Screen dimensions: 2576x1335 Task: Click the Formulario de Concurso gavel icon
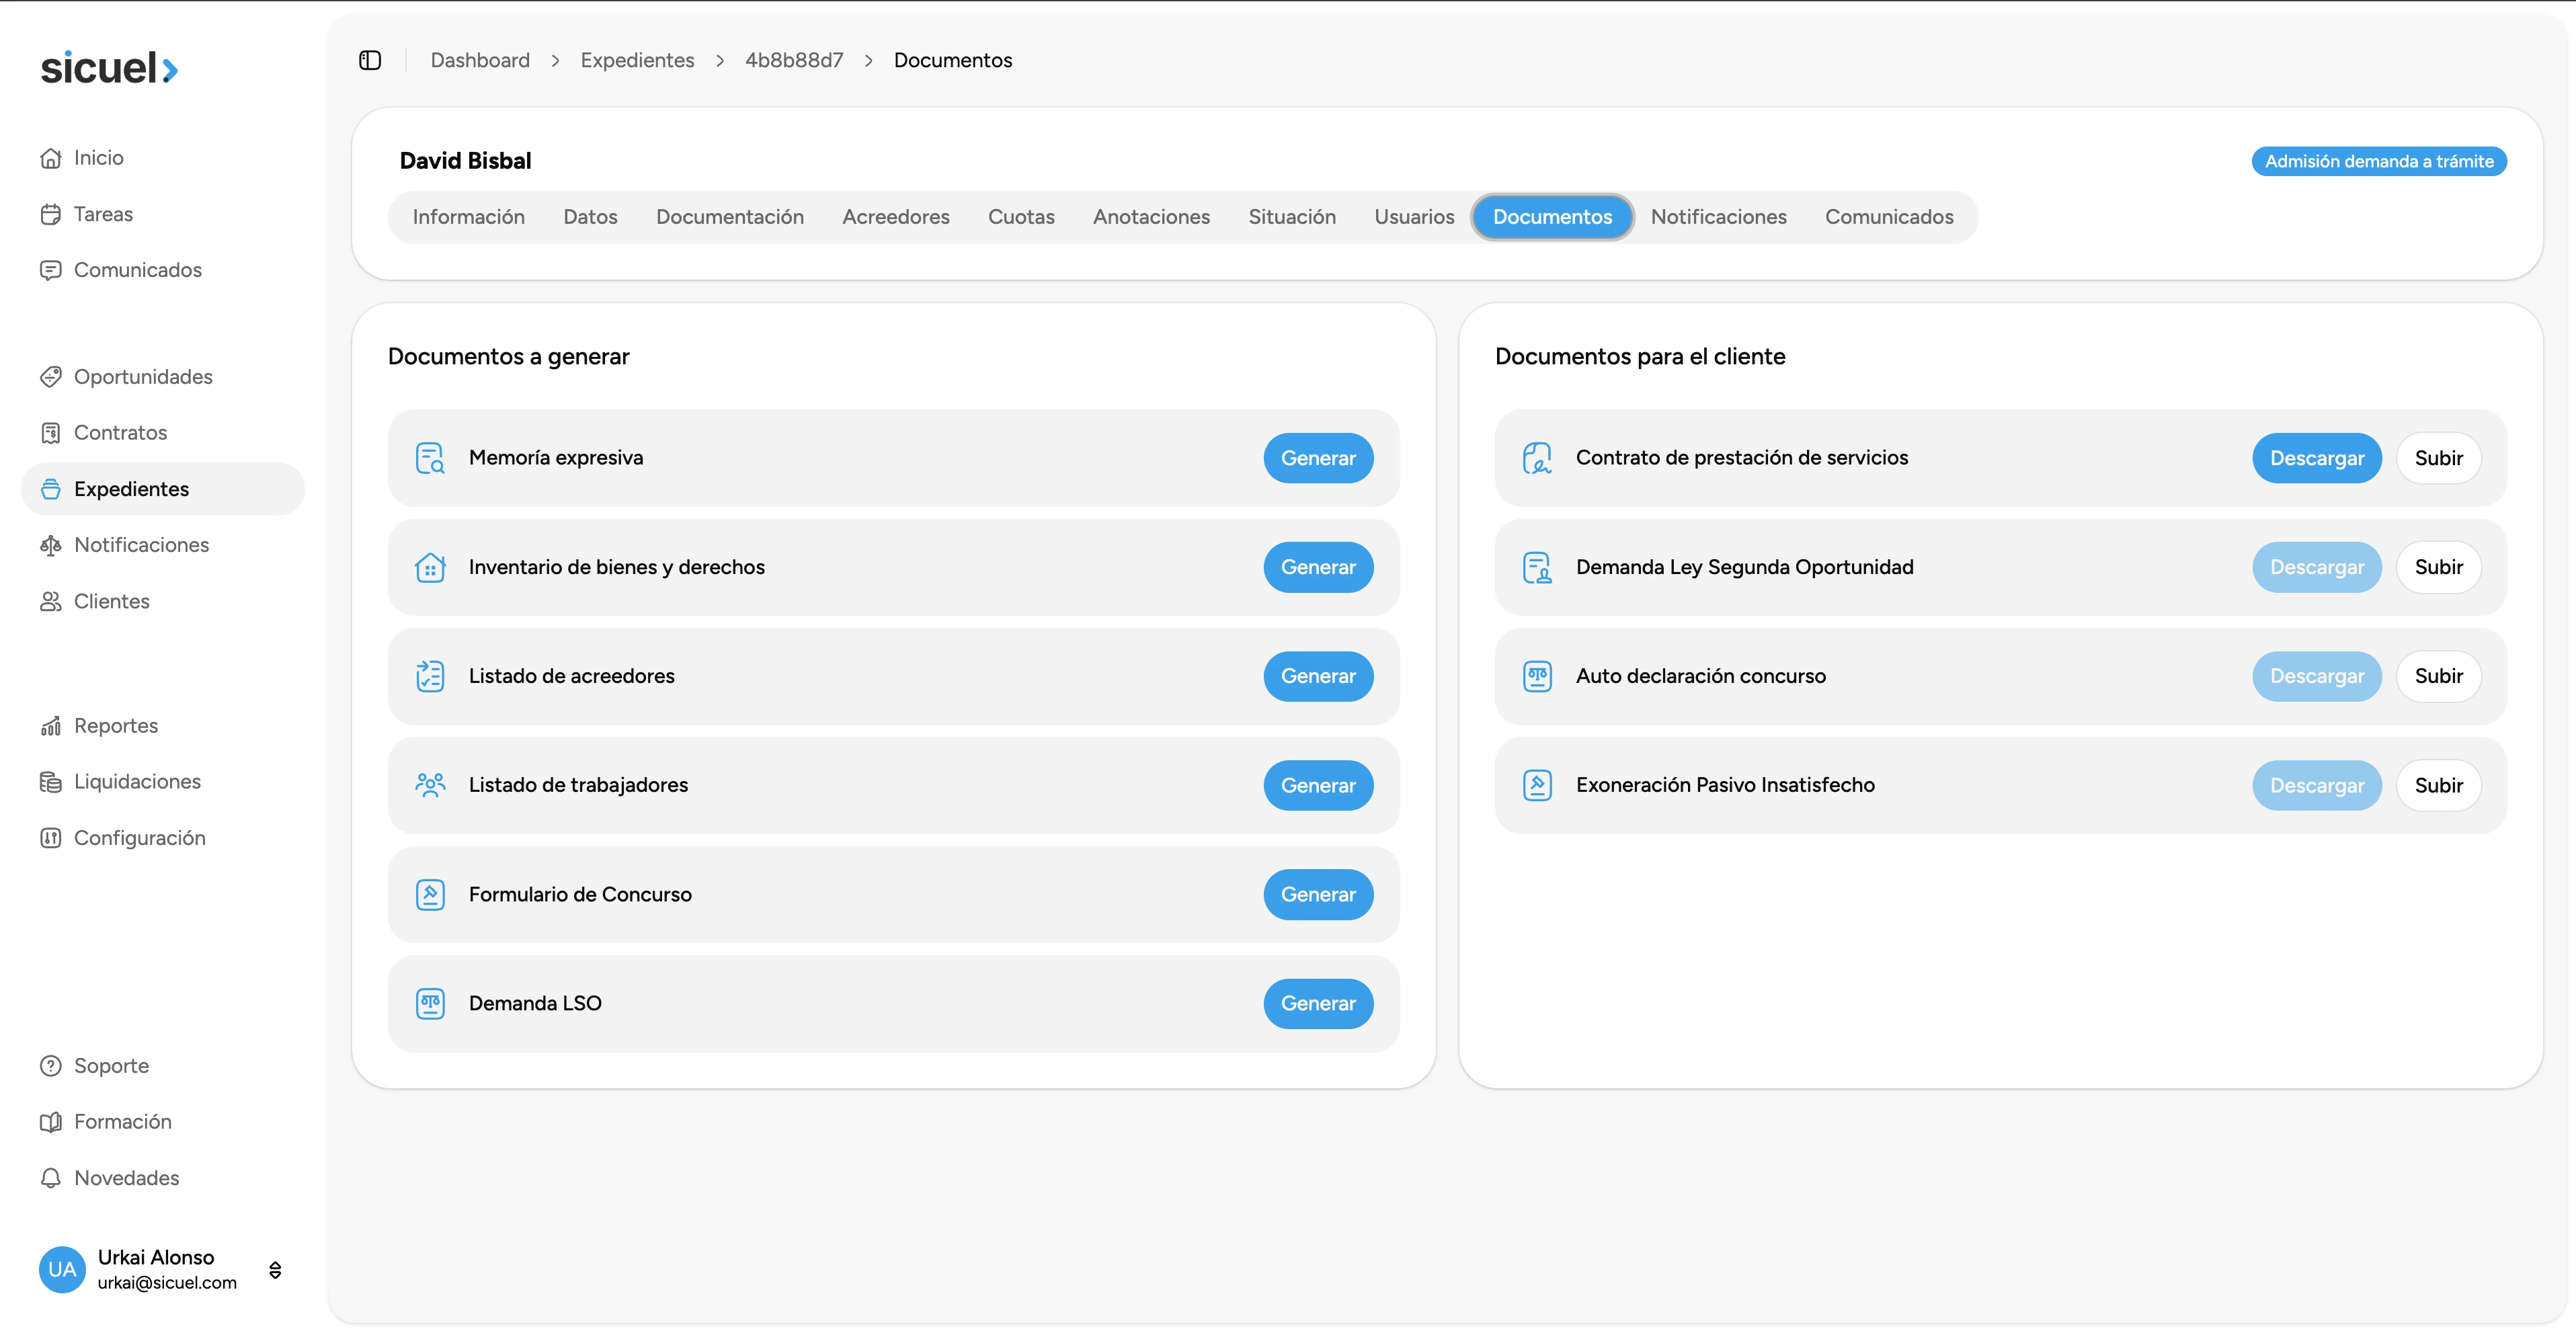430,894
